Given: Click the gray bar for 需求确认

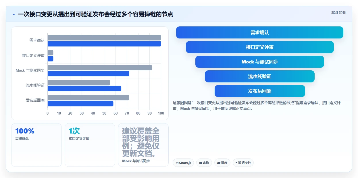Looking at the screenshot, I should [x=104, y=38].
